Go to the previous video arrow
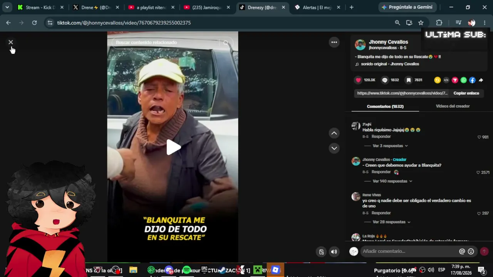493x277 pixels. tap(334, 133)
